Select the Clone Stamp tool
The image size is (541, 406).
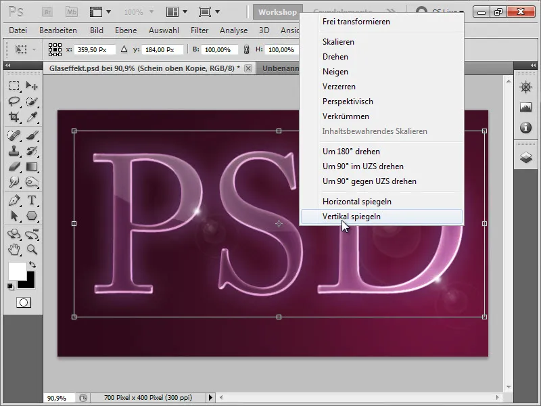click(15, 152)
